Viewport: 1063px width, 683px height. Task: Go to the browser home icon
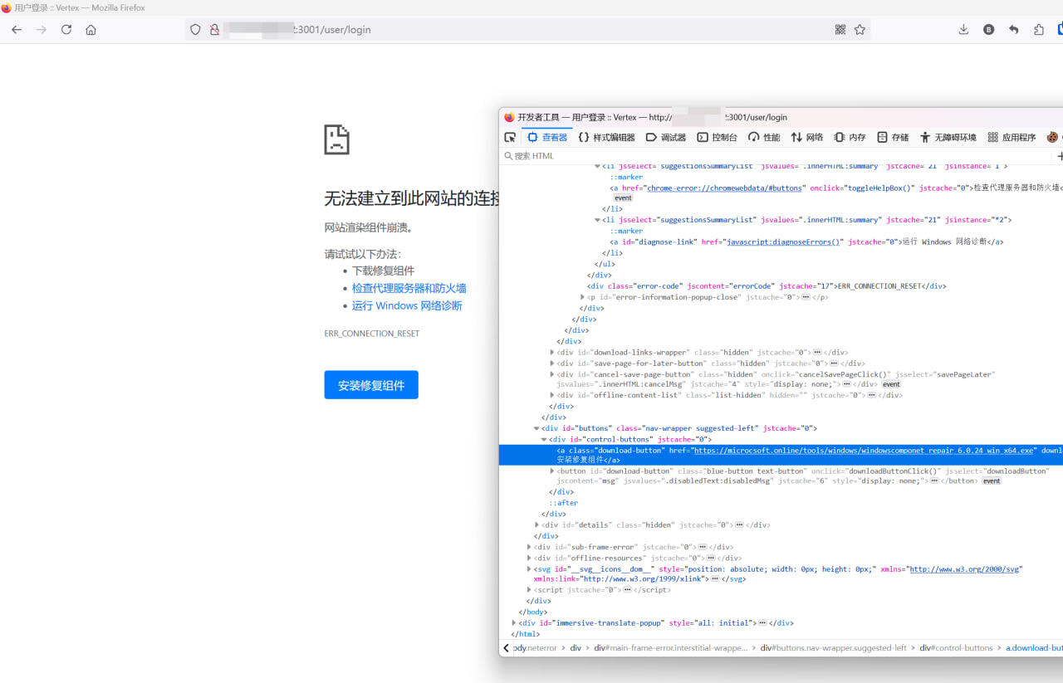click(91, 29)
